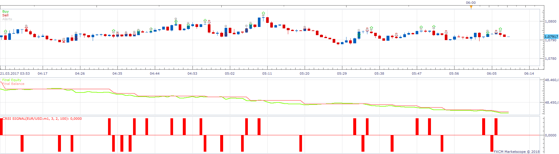Click the green Buy legend label
The width and height of the screenshot is (559, 154).
pos(6,11)
